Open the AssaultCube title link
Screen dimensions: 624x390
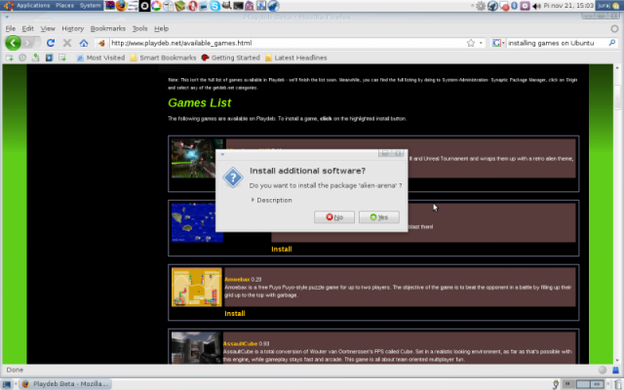point(241,343)
